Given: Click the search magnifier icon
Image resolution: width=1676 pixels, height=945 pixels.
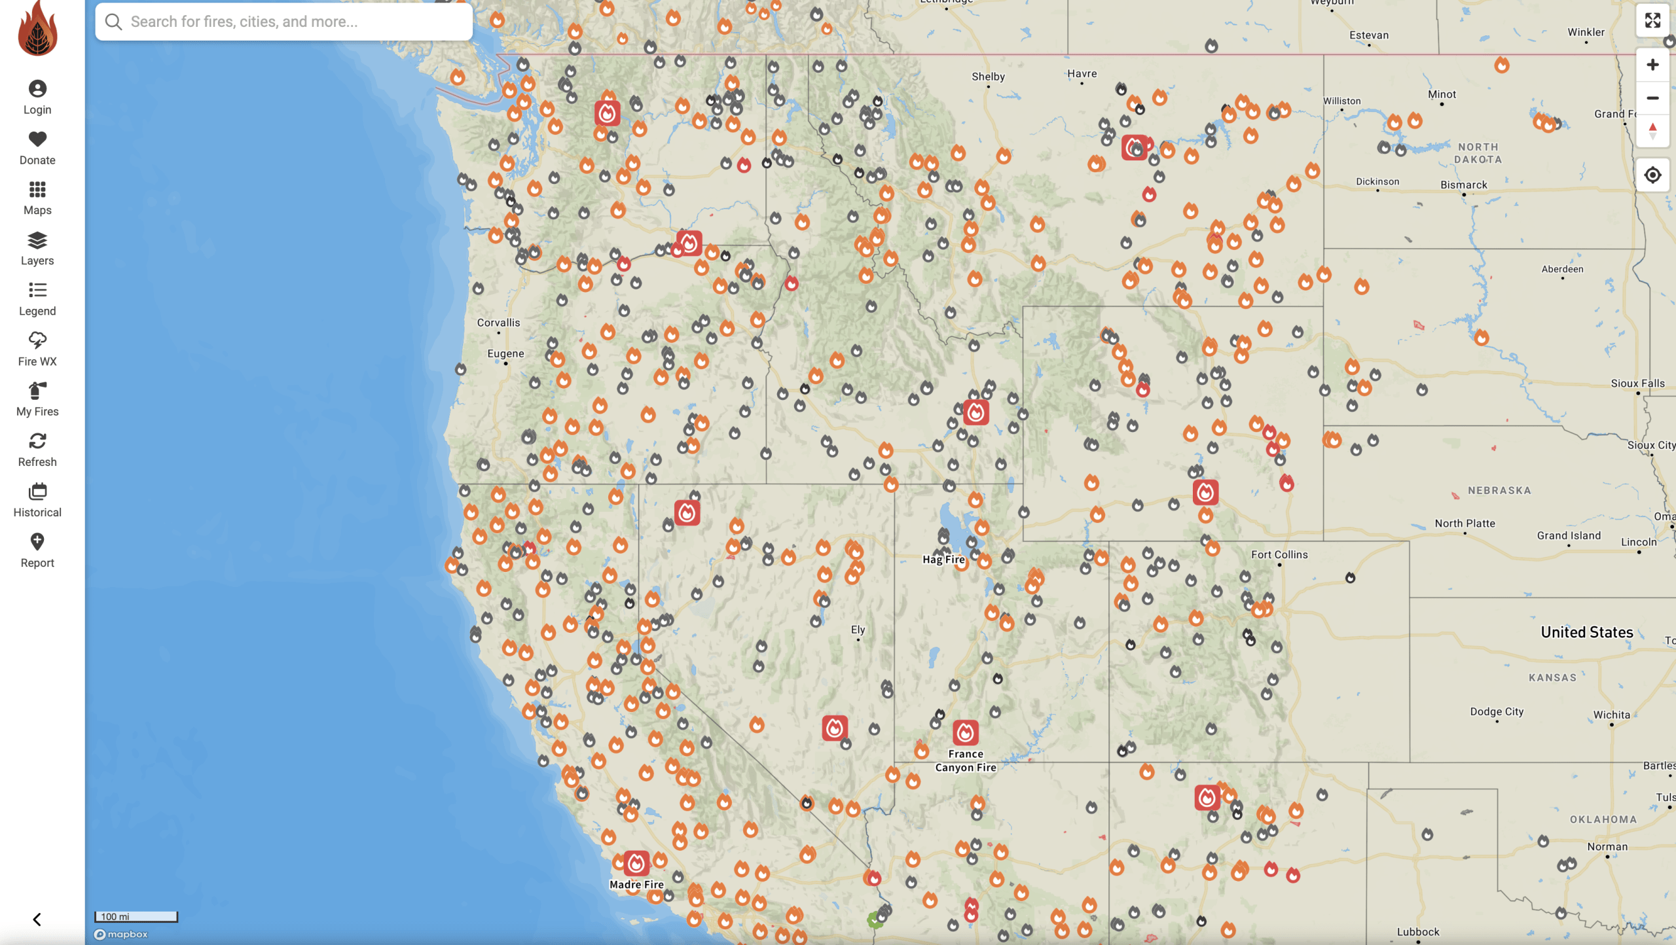Looking at the screenshot, I should point(113,22).
